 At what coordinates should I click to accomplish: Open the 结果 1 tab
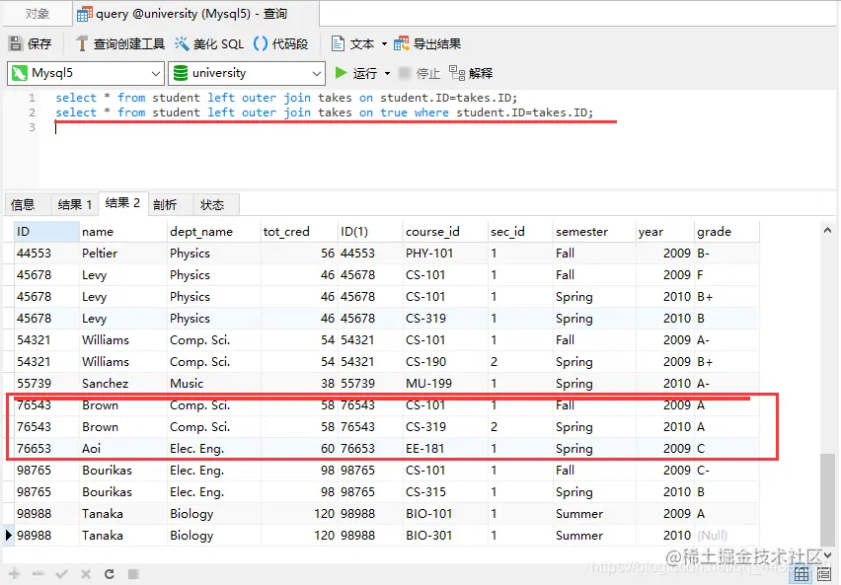click(x=75, y=204)
